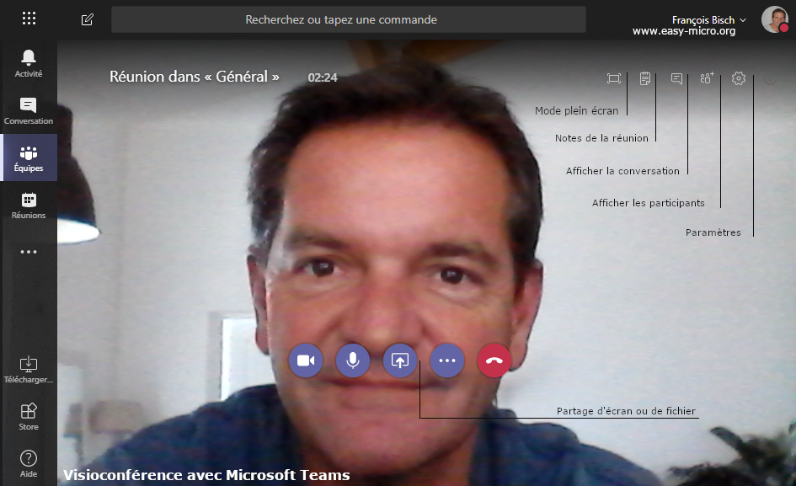Enter Mode plein écran
Viewport: 796px width, 486px height.
[x=613, y=77]
